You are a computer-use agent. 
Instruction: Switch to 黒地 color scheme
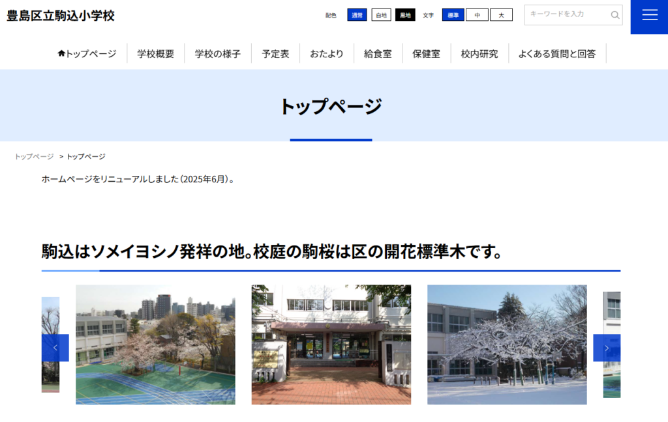(x=405, y=15)
